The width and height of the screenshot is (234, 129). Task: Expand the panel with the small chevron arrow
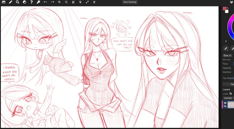(x=226, y=41)
